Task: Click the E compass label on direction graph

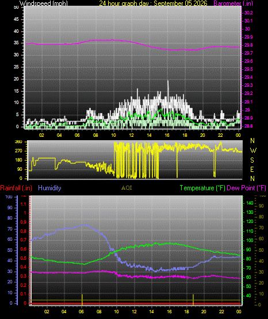Action: (252, 169)
